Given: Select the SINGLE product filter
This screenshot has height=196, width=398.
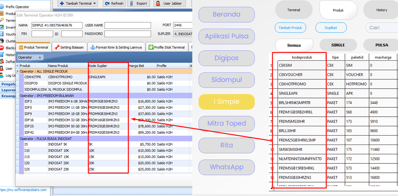Looking at the screenshot, I should coord(338,45).
